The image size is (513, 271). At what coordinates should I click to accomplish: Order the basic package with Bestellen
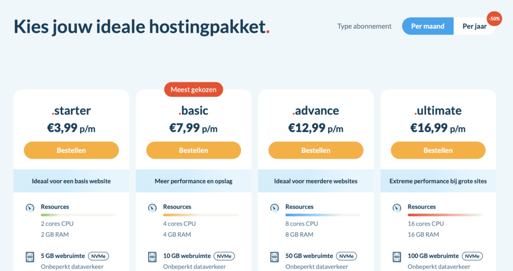click(x=193, y=150)
